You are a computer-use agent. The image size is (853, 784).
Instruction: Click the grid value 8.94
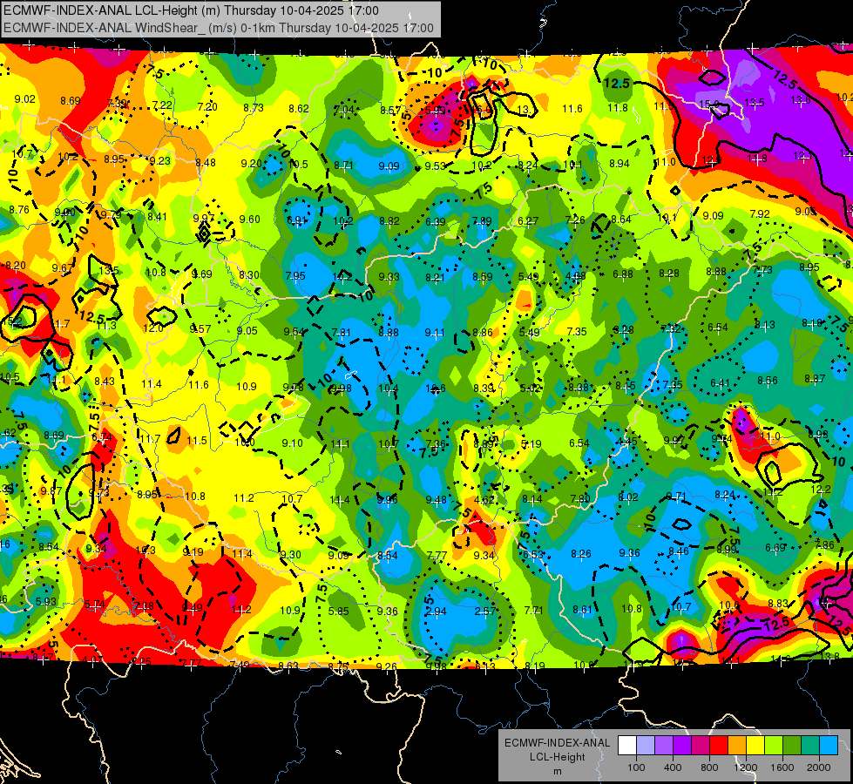(x=619, y=163)
